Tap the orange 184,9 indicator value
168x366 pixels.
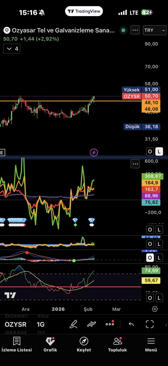click(x=151, y=183)
